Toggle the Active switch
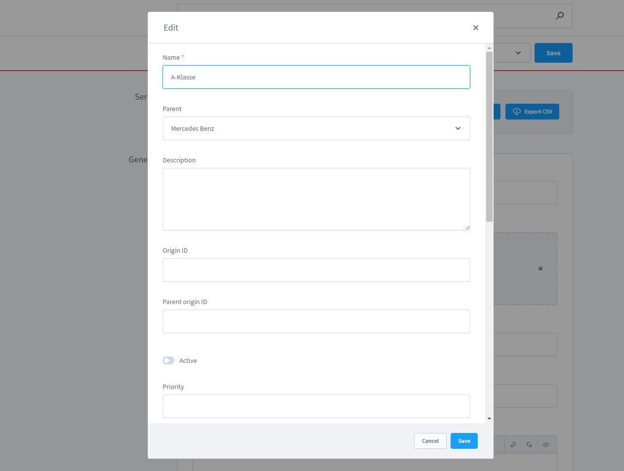 pos(168,360)
